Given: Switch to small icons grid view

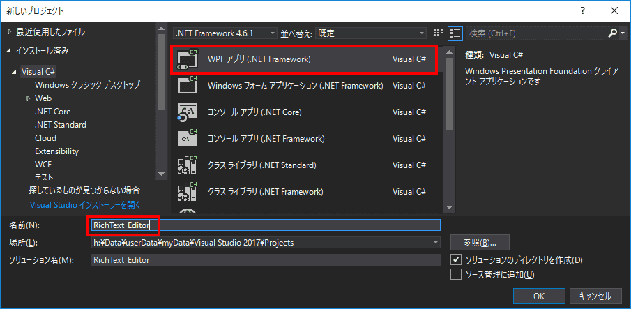Looking at the screenshot, I should [x=439, y=33].
